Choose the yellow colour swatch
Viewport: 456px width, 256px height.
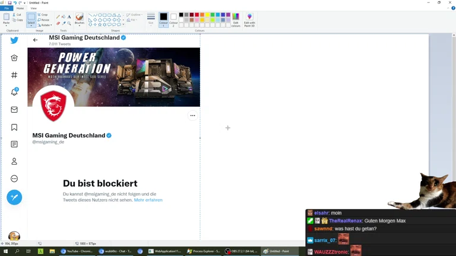pyautogui.click(x=207, y=15)
